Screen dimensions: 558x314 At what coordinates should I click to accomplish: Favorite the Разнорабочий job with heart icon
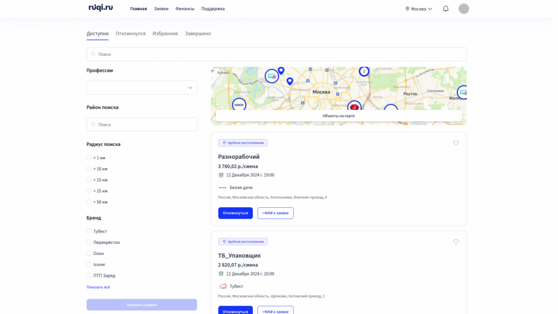click(x=456, y=143)
